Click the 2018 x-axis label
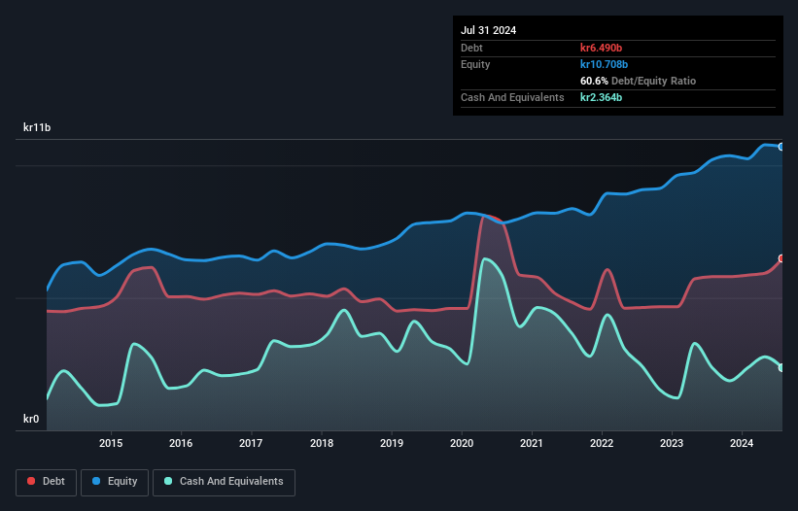The image size is (798, 511). (322, 443)
